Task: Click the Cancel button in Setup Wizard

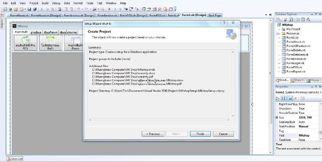Action: 223,134
